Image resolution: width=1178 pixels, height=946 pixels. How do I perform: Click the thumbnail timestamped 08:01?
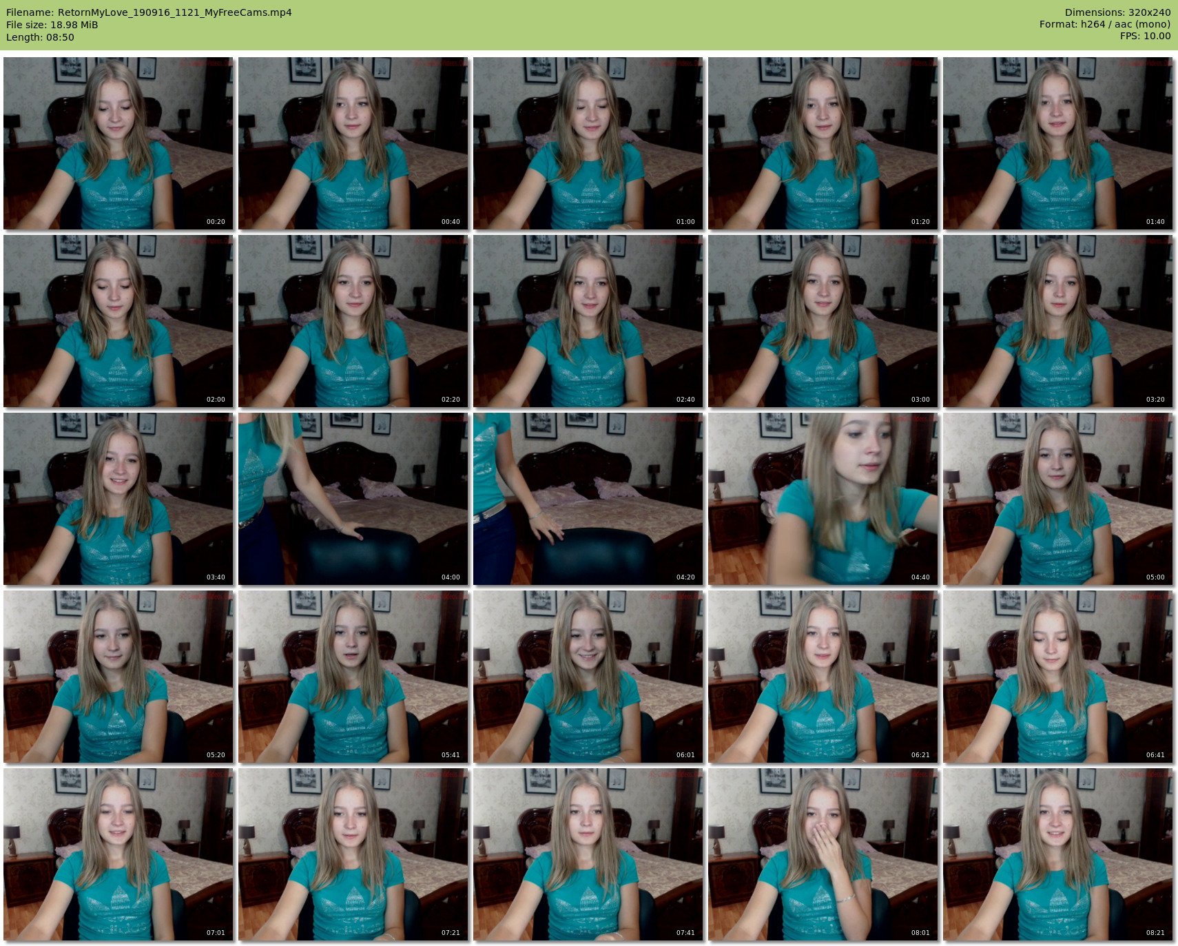point(823,854)
